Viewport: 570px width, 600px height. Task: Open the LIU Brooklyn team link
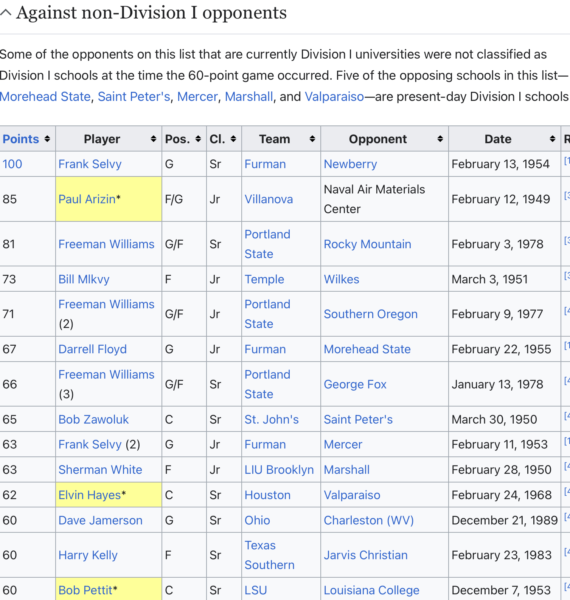(x=279, y=470)
